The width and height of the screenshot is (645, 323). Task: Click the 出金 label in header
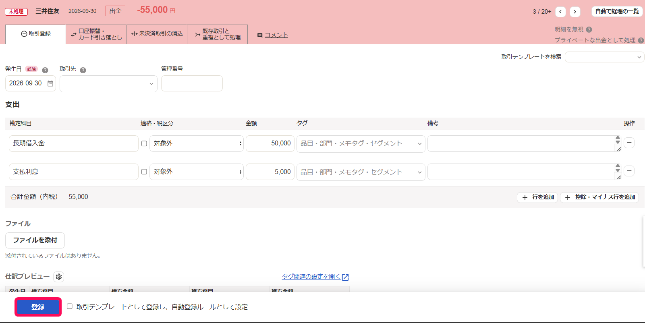click(115, 11)
